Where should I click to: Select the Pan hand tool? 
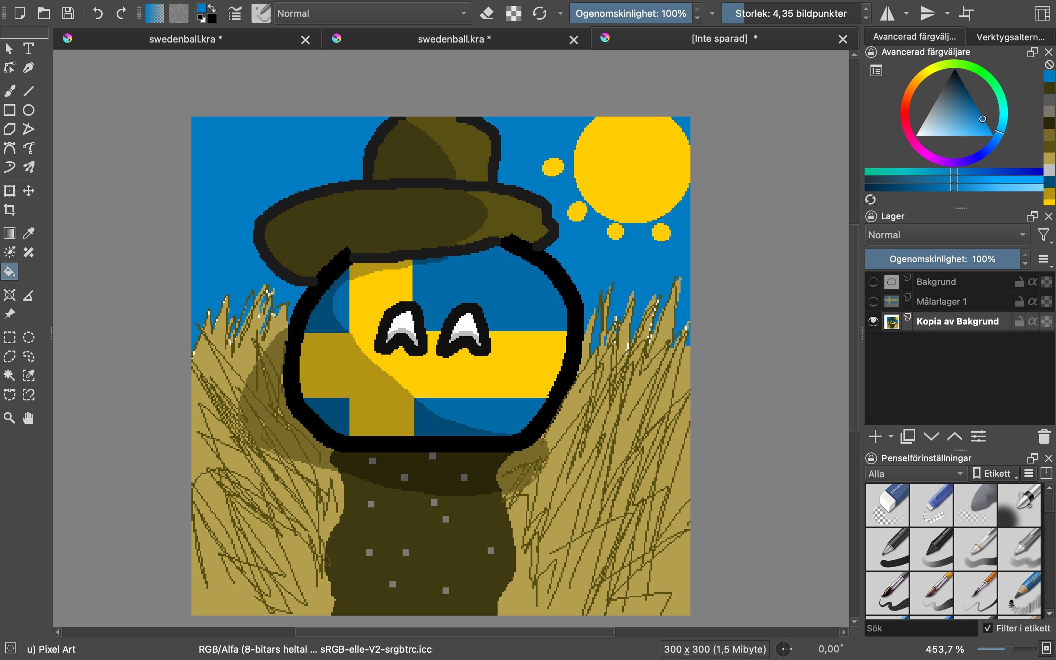[x=28, y=418]
